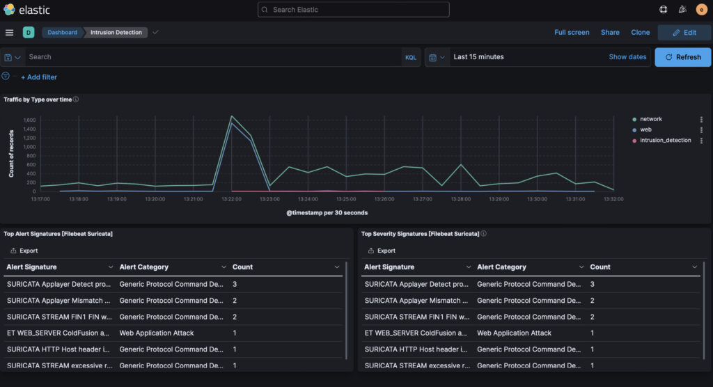Click the space selector D badge
Viewport: 713px width, 387px height.
29,33
